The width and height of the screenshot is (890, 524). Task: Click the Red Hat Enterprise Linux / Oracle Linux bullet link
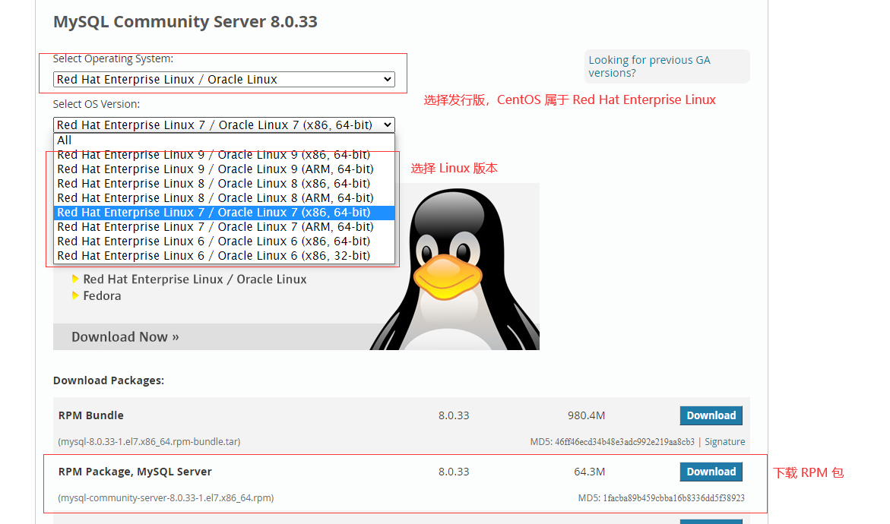point(195,279)
